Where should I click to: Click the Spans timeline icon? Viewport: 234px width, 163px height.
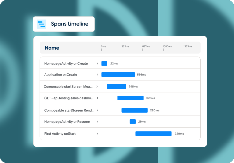(x=42, y=24)
